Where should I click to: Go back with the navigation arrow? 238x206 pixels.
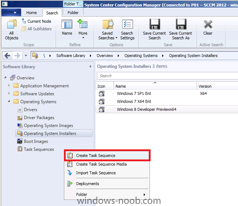pos(7,56)
